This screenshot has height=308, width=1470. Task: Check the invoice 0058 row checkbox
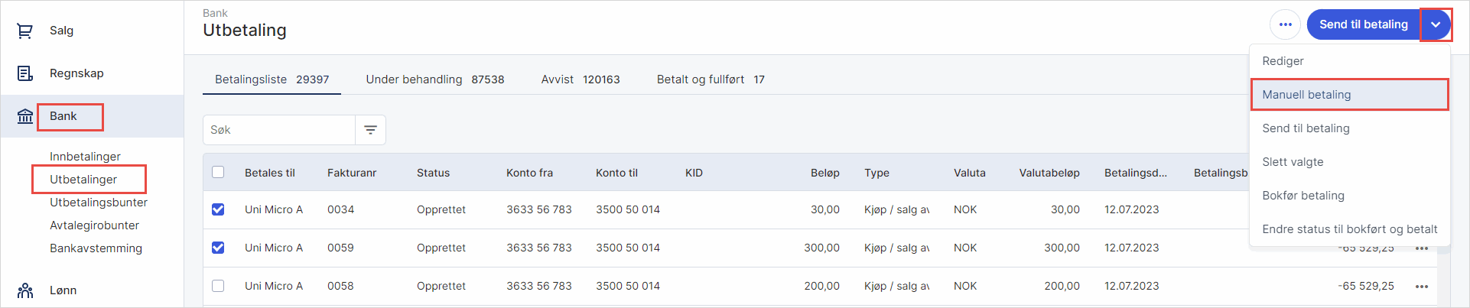coord(218,286)
